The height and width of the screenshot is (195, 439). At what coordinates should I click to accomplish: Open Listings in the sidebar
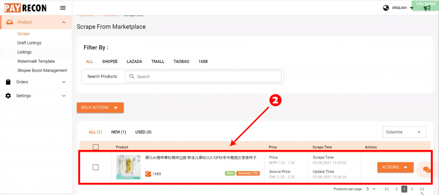coord(24,52)
